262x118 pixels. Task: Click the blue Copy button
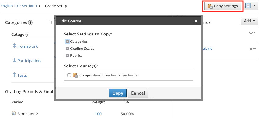coord(118,93)
